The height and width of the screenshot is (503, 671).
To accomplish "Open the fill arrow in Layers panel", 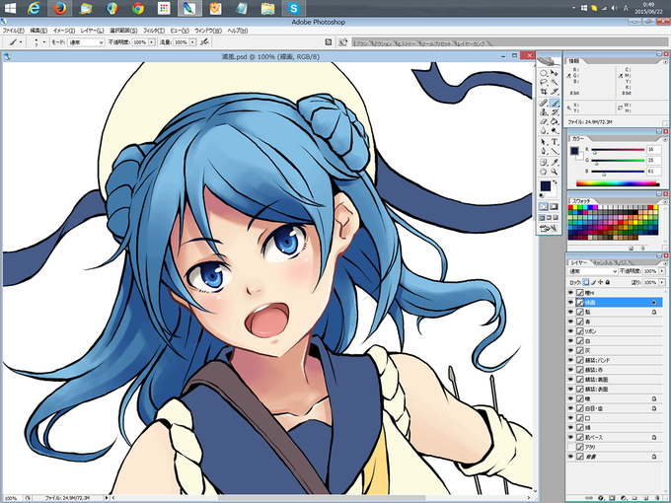I will (662, 282).
